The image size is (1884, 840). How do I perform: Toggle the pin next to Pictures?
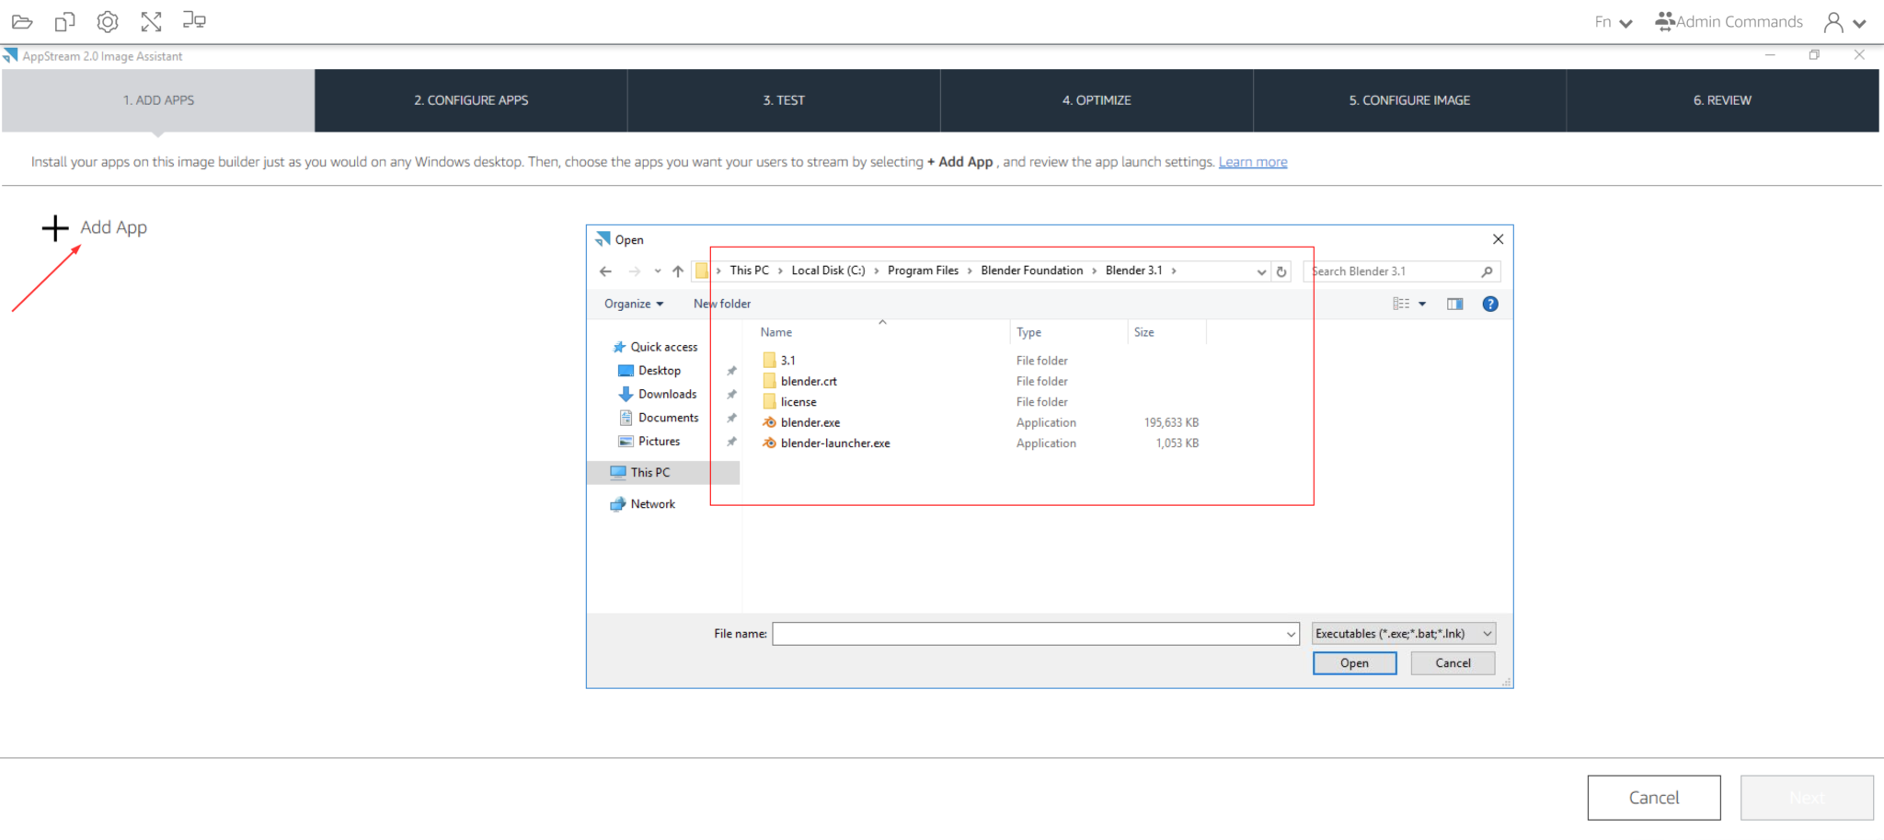point(731,441)
